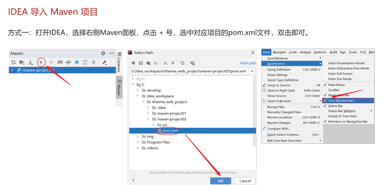Image resolution: width=385 pixels, height=185 pixels.
Task: Toggle Maven Offline Mode icon
Action: pyautogui.click(x=68, y=62)
